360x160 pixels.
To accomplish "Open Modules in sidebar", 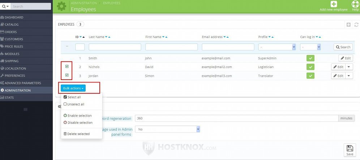I will point(26,54).
